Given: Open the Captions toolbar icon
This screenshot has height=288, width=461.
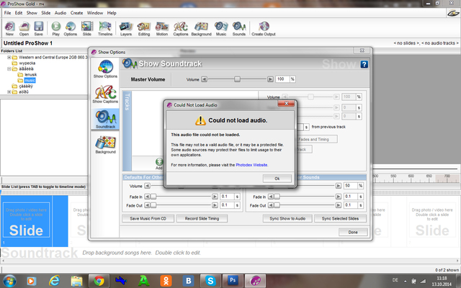Looking at the screenshot, I should pyautogui.click(x=181, y=29).
